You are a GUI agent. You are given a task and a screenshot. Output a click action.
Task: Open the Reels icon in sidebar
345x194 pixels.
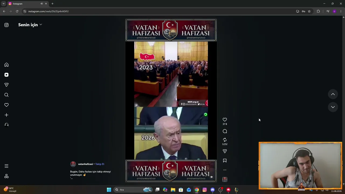point(6,75)
